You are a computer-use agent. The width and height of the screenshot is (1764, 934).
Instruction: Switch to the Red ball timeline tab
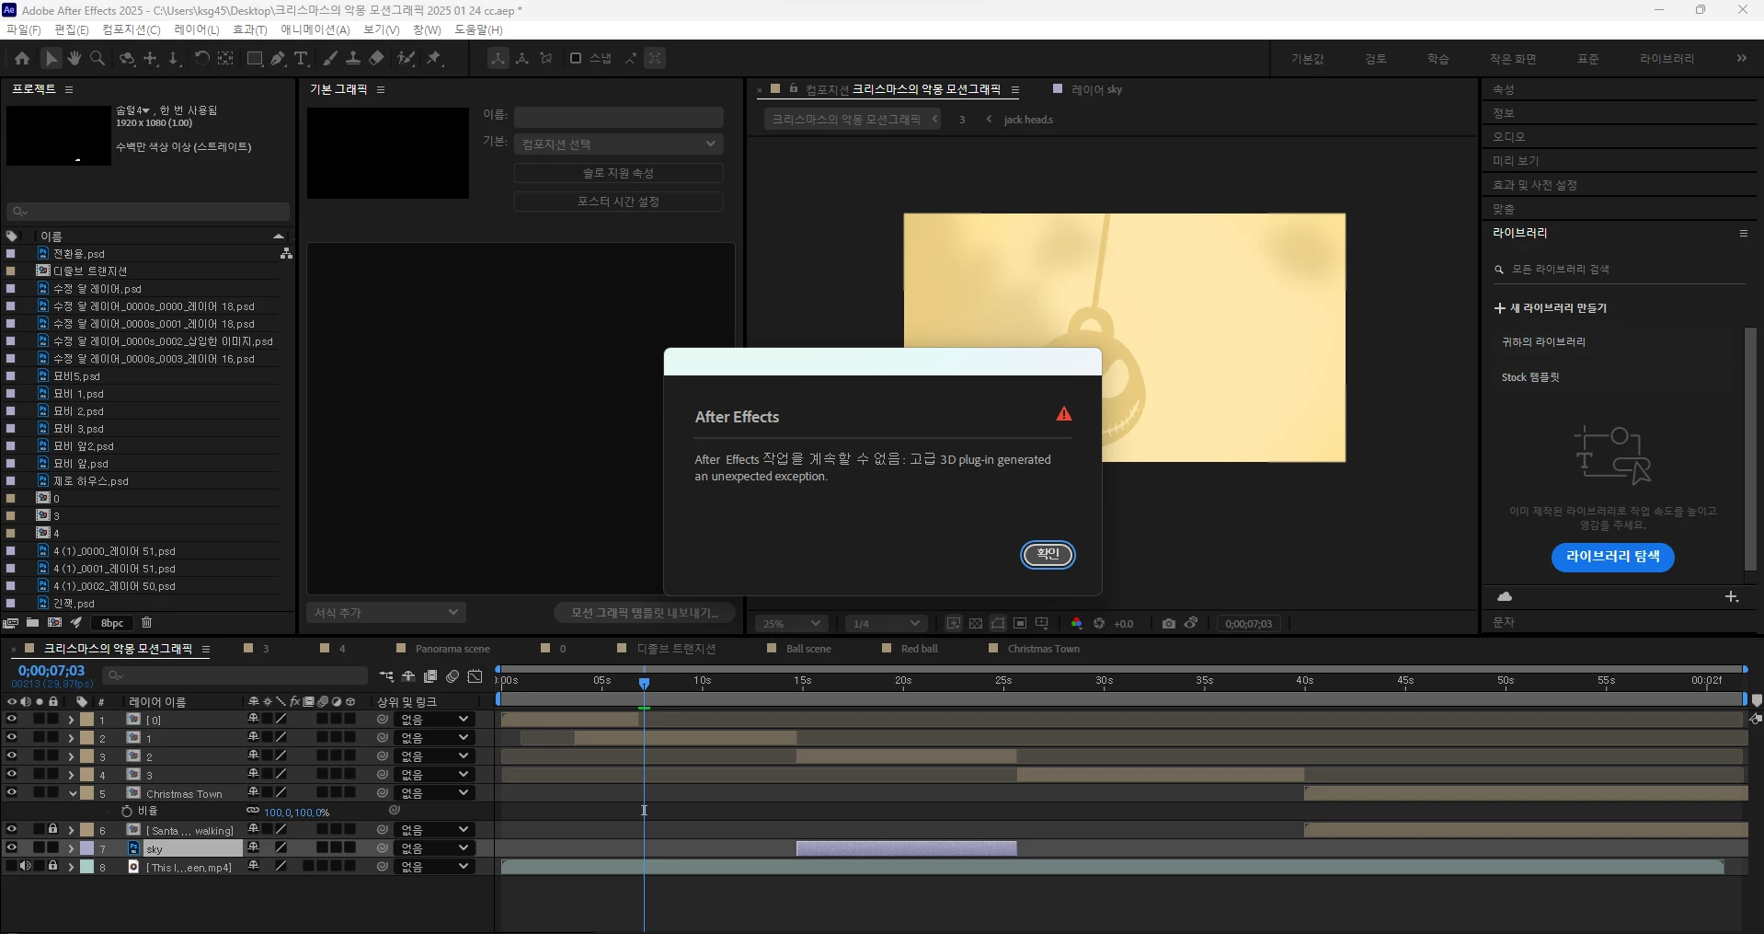919,649
